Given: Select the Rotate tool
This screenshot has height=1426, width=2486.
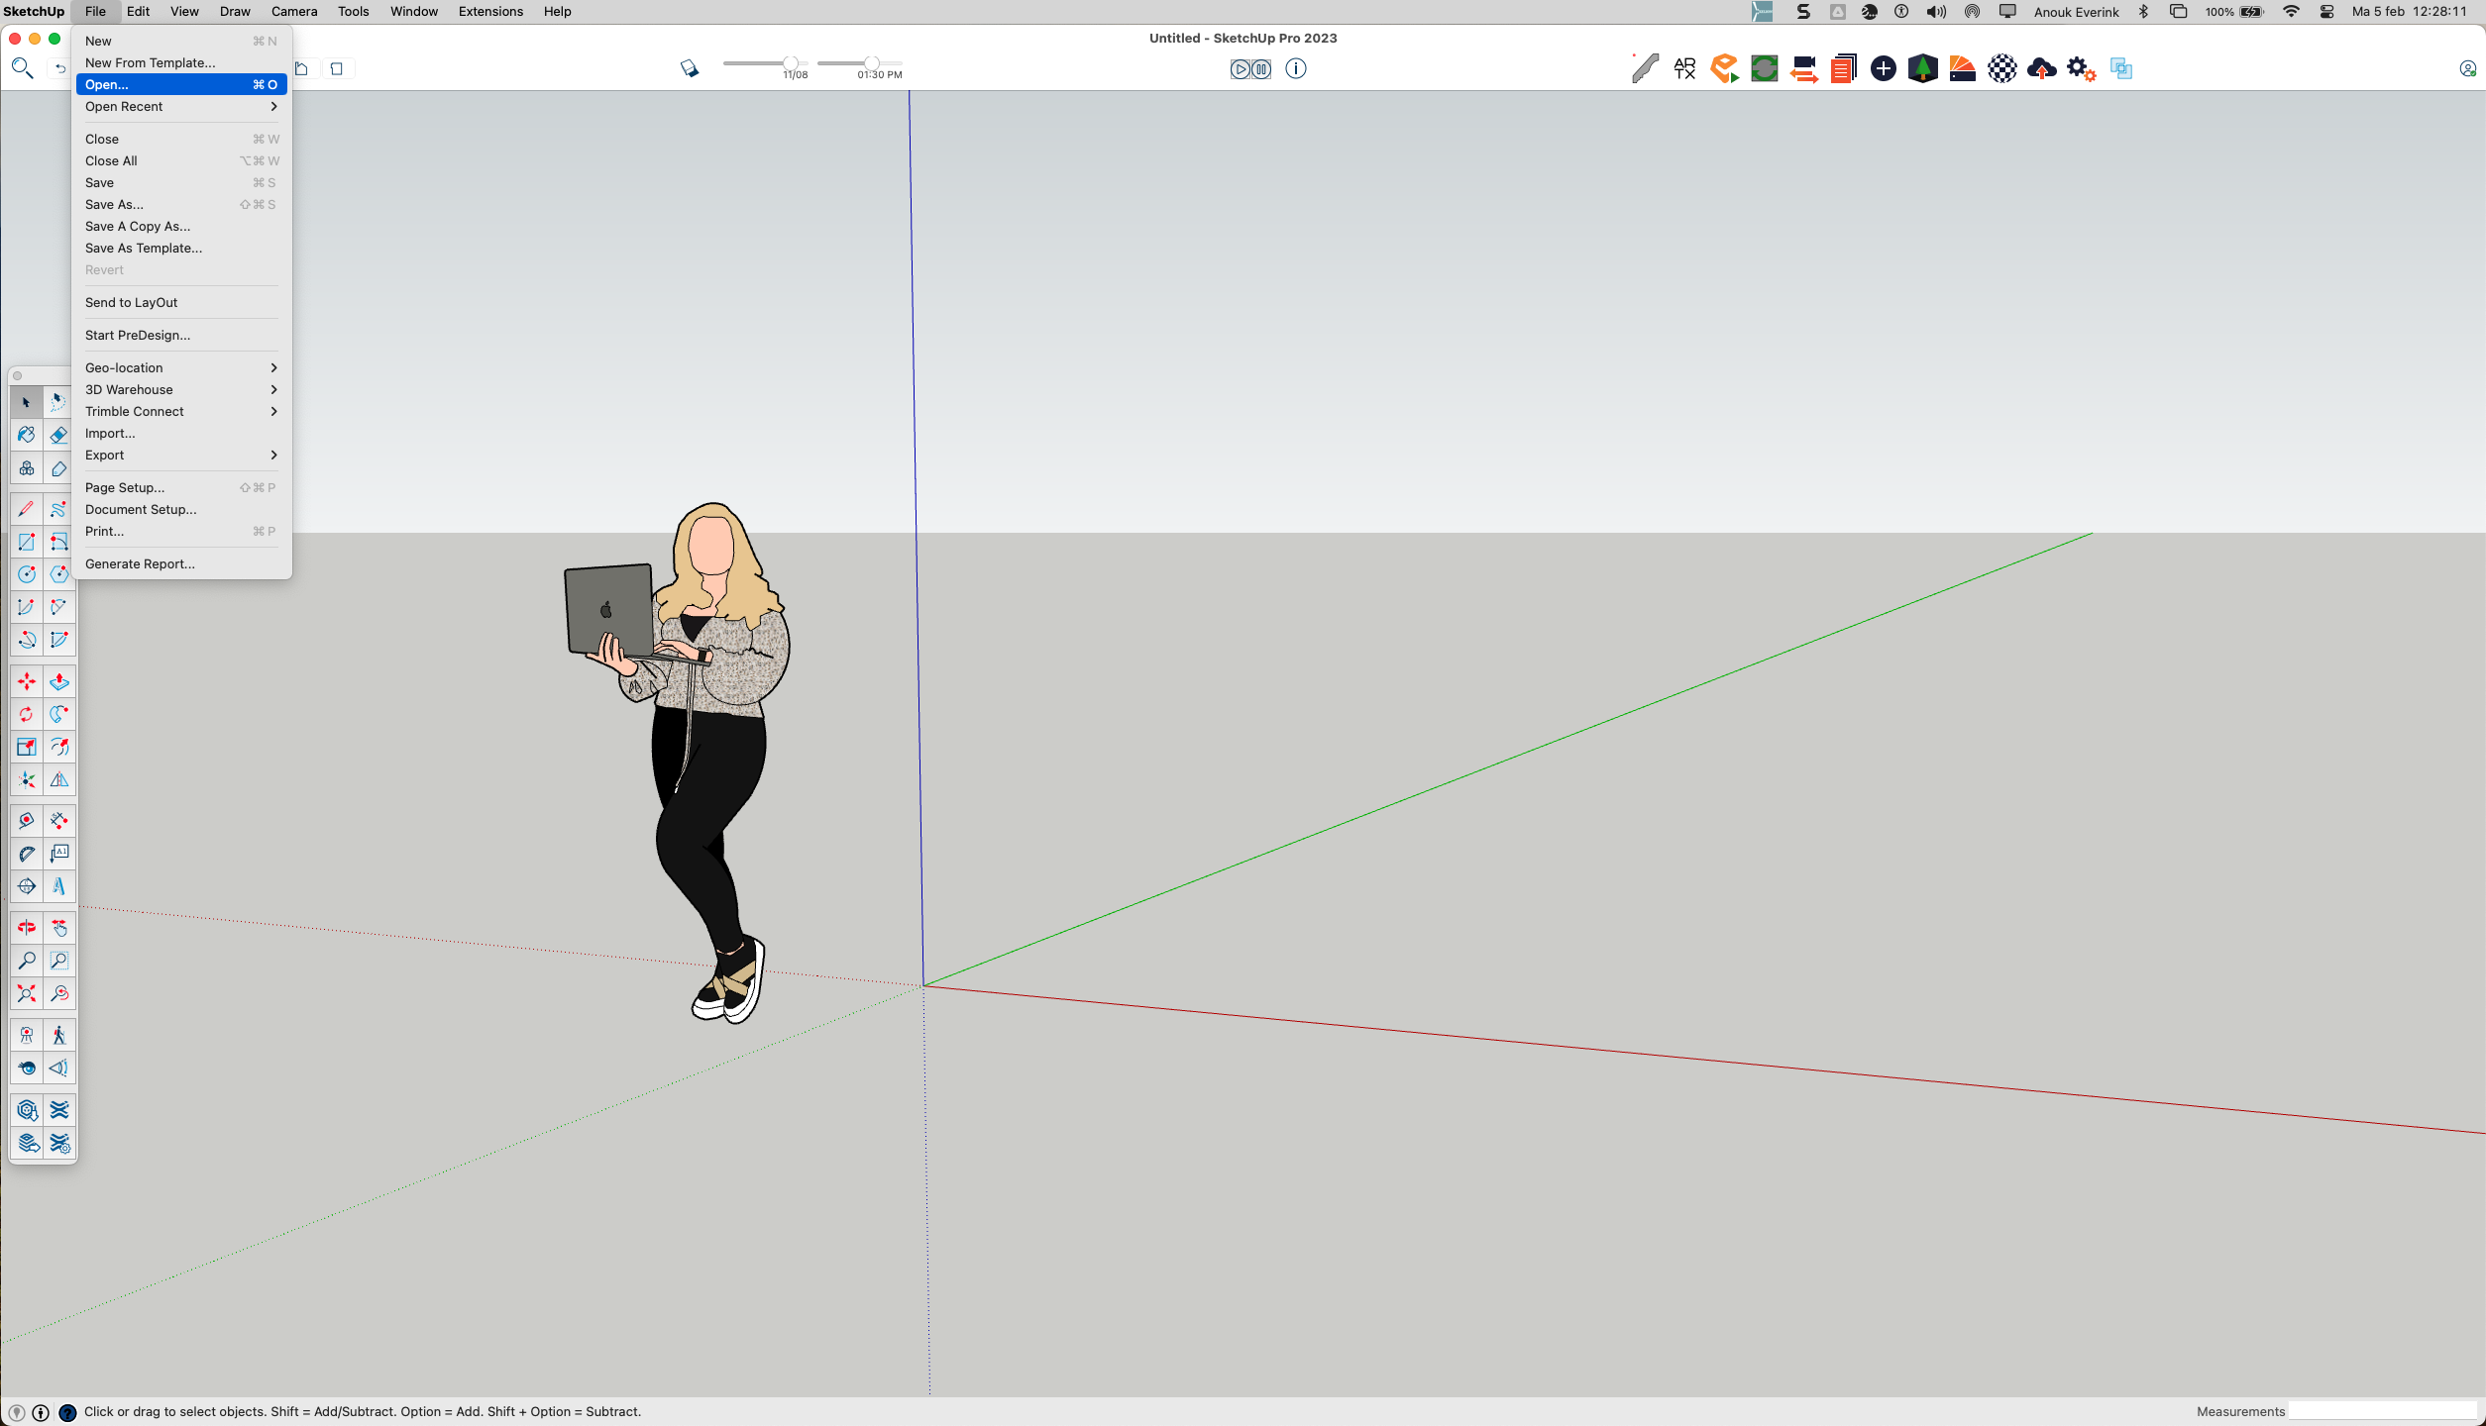Looking at the screenshot, I should [27, 715].
